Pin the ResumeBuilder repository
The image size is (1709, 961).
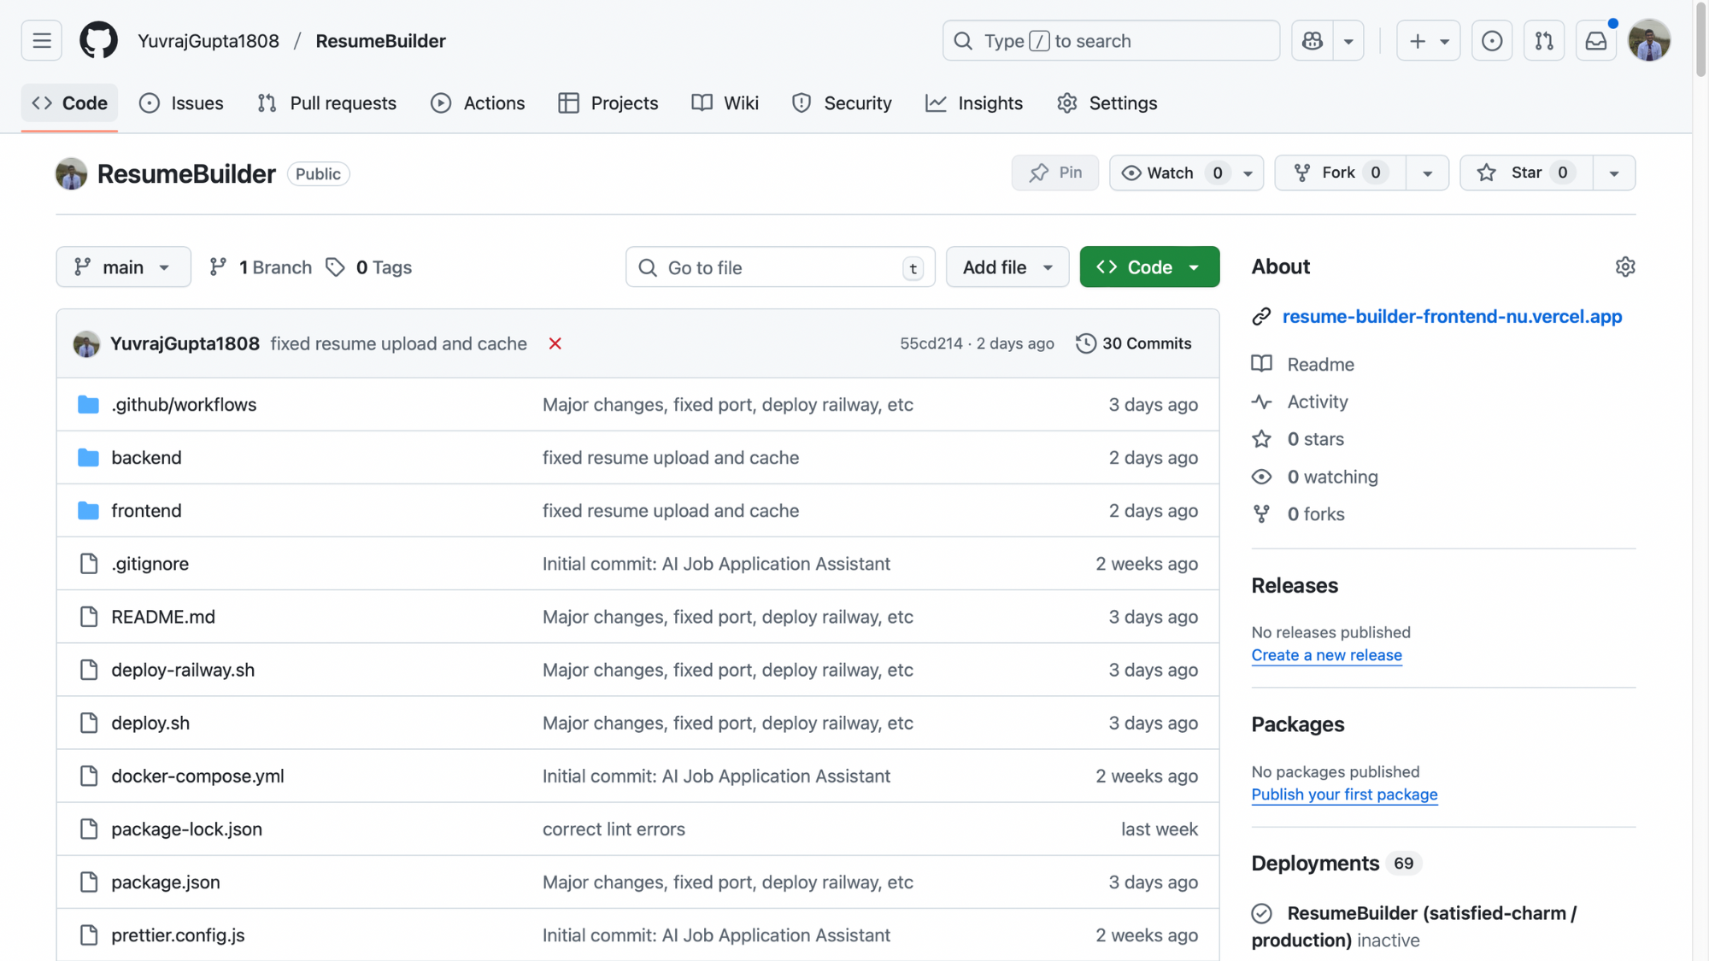[1055, 173]
